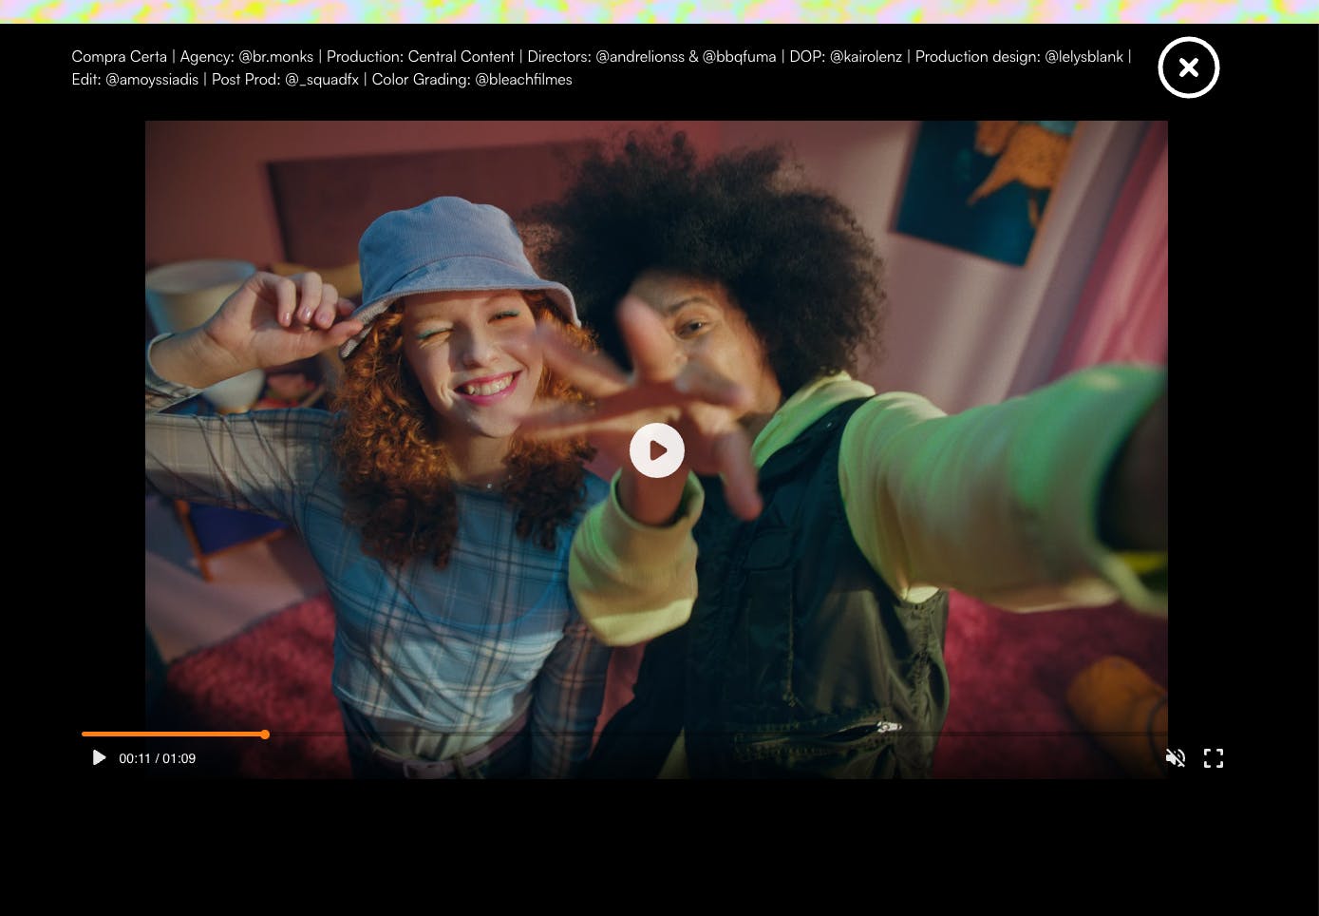The height and width of the screenshot is (916, 1319).
Task: Unmute the video using the speaker icon
Action: tap(1175, 757)
